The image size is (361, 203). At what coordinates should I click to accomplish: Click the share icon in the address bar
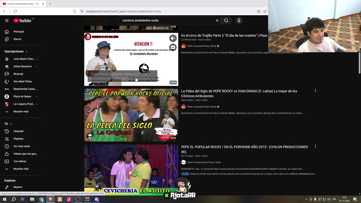(265, 11)
